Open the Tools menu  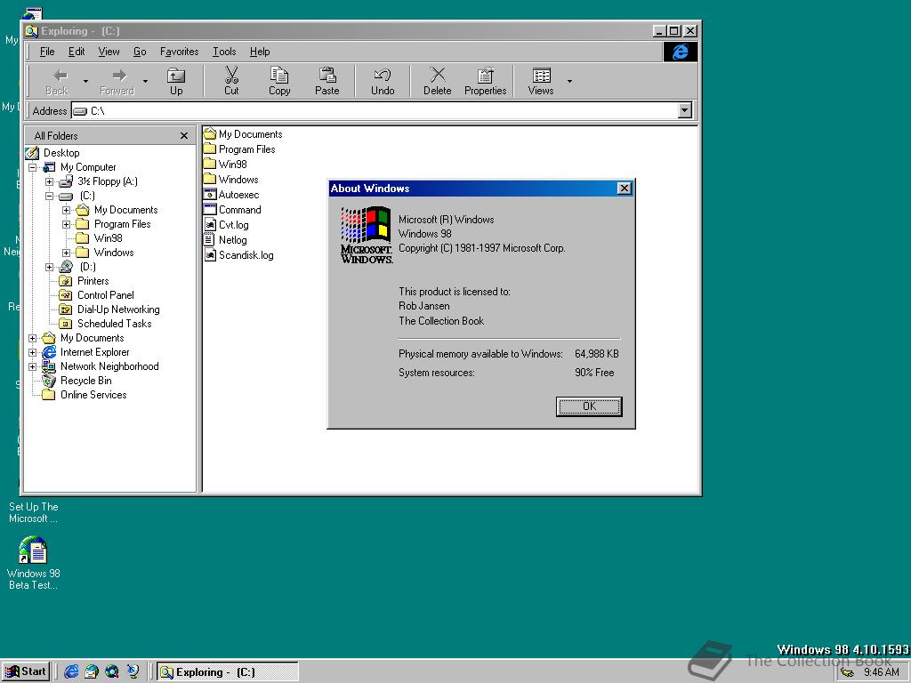click(224, 52)
